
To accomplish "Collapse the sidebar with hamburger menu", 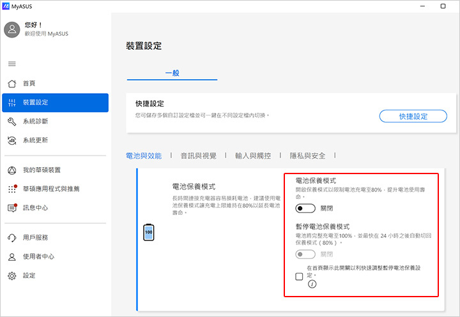I will [11, 64].
